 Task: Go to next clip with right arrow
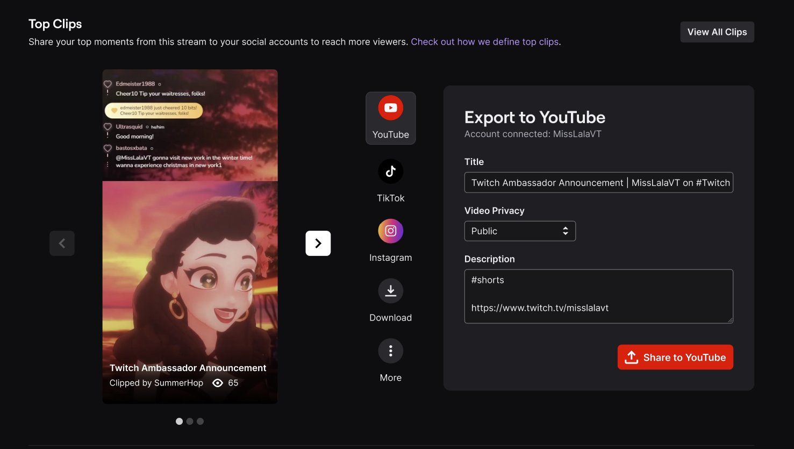point(318,243)
